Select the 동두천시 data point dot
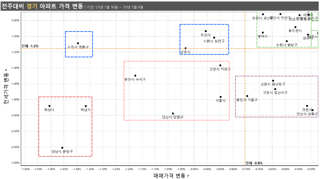 [295, 27]
